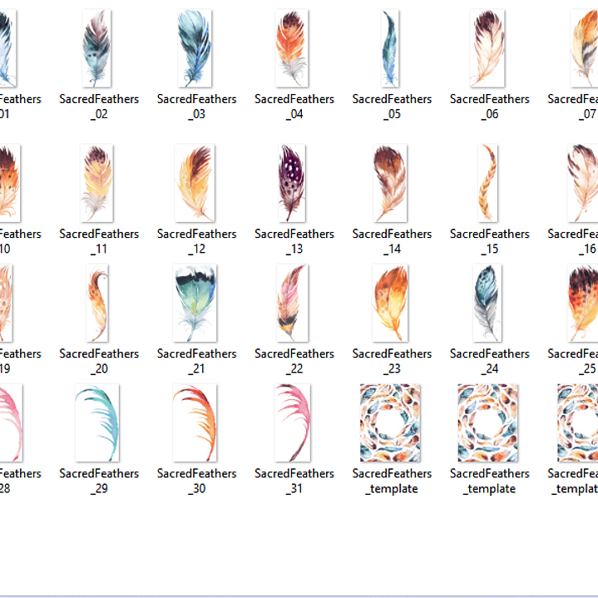Select the spotted purple SacredFeathers_13 feather
Screen dimensions: 598x598
[293, 183]
